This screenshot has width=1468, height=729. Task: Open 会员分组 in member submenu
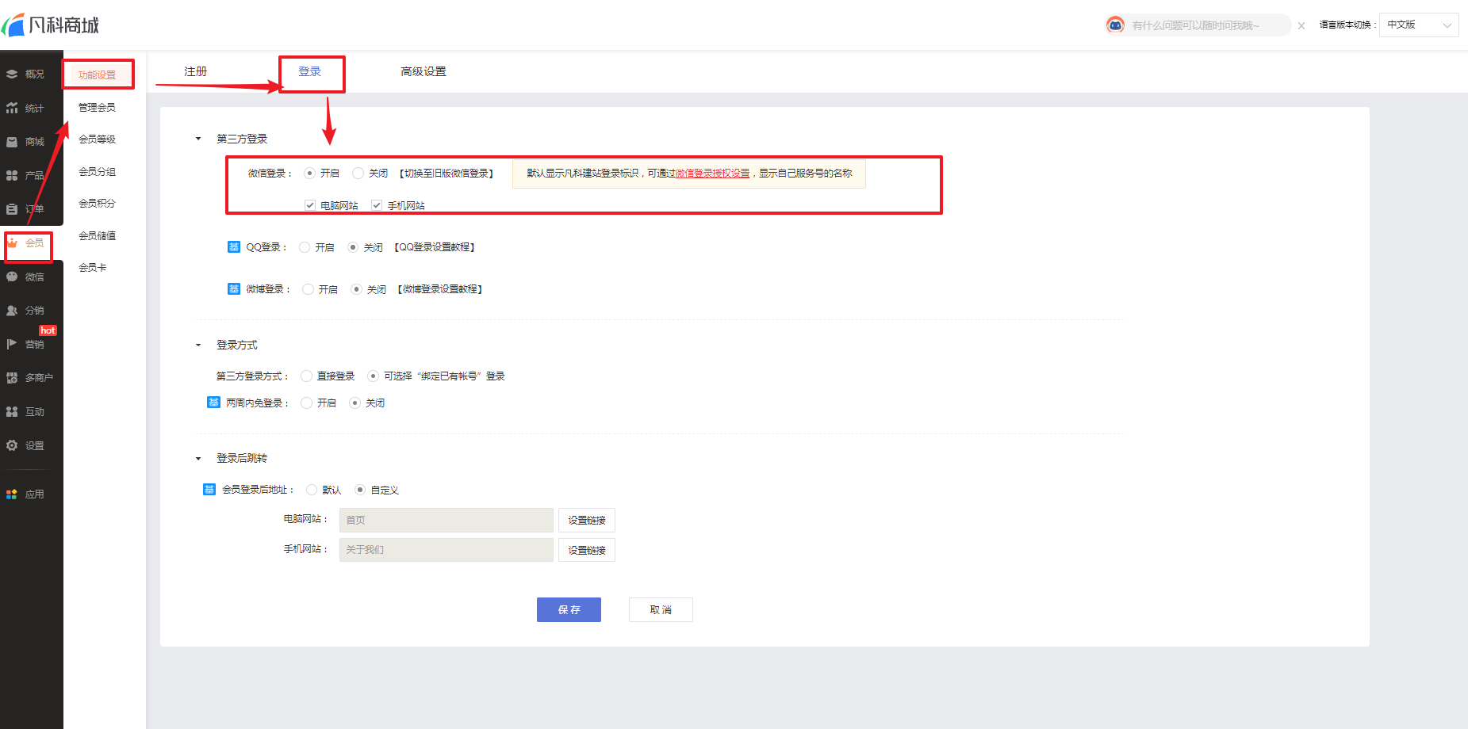pyautogui.click(x=97, y=171)
